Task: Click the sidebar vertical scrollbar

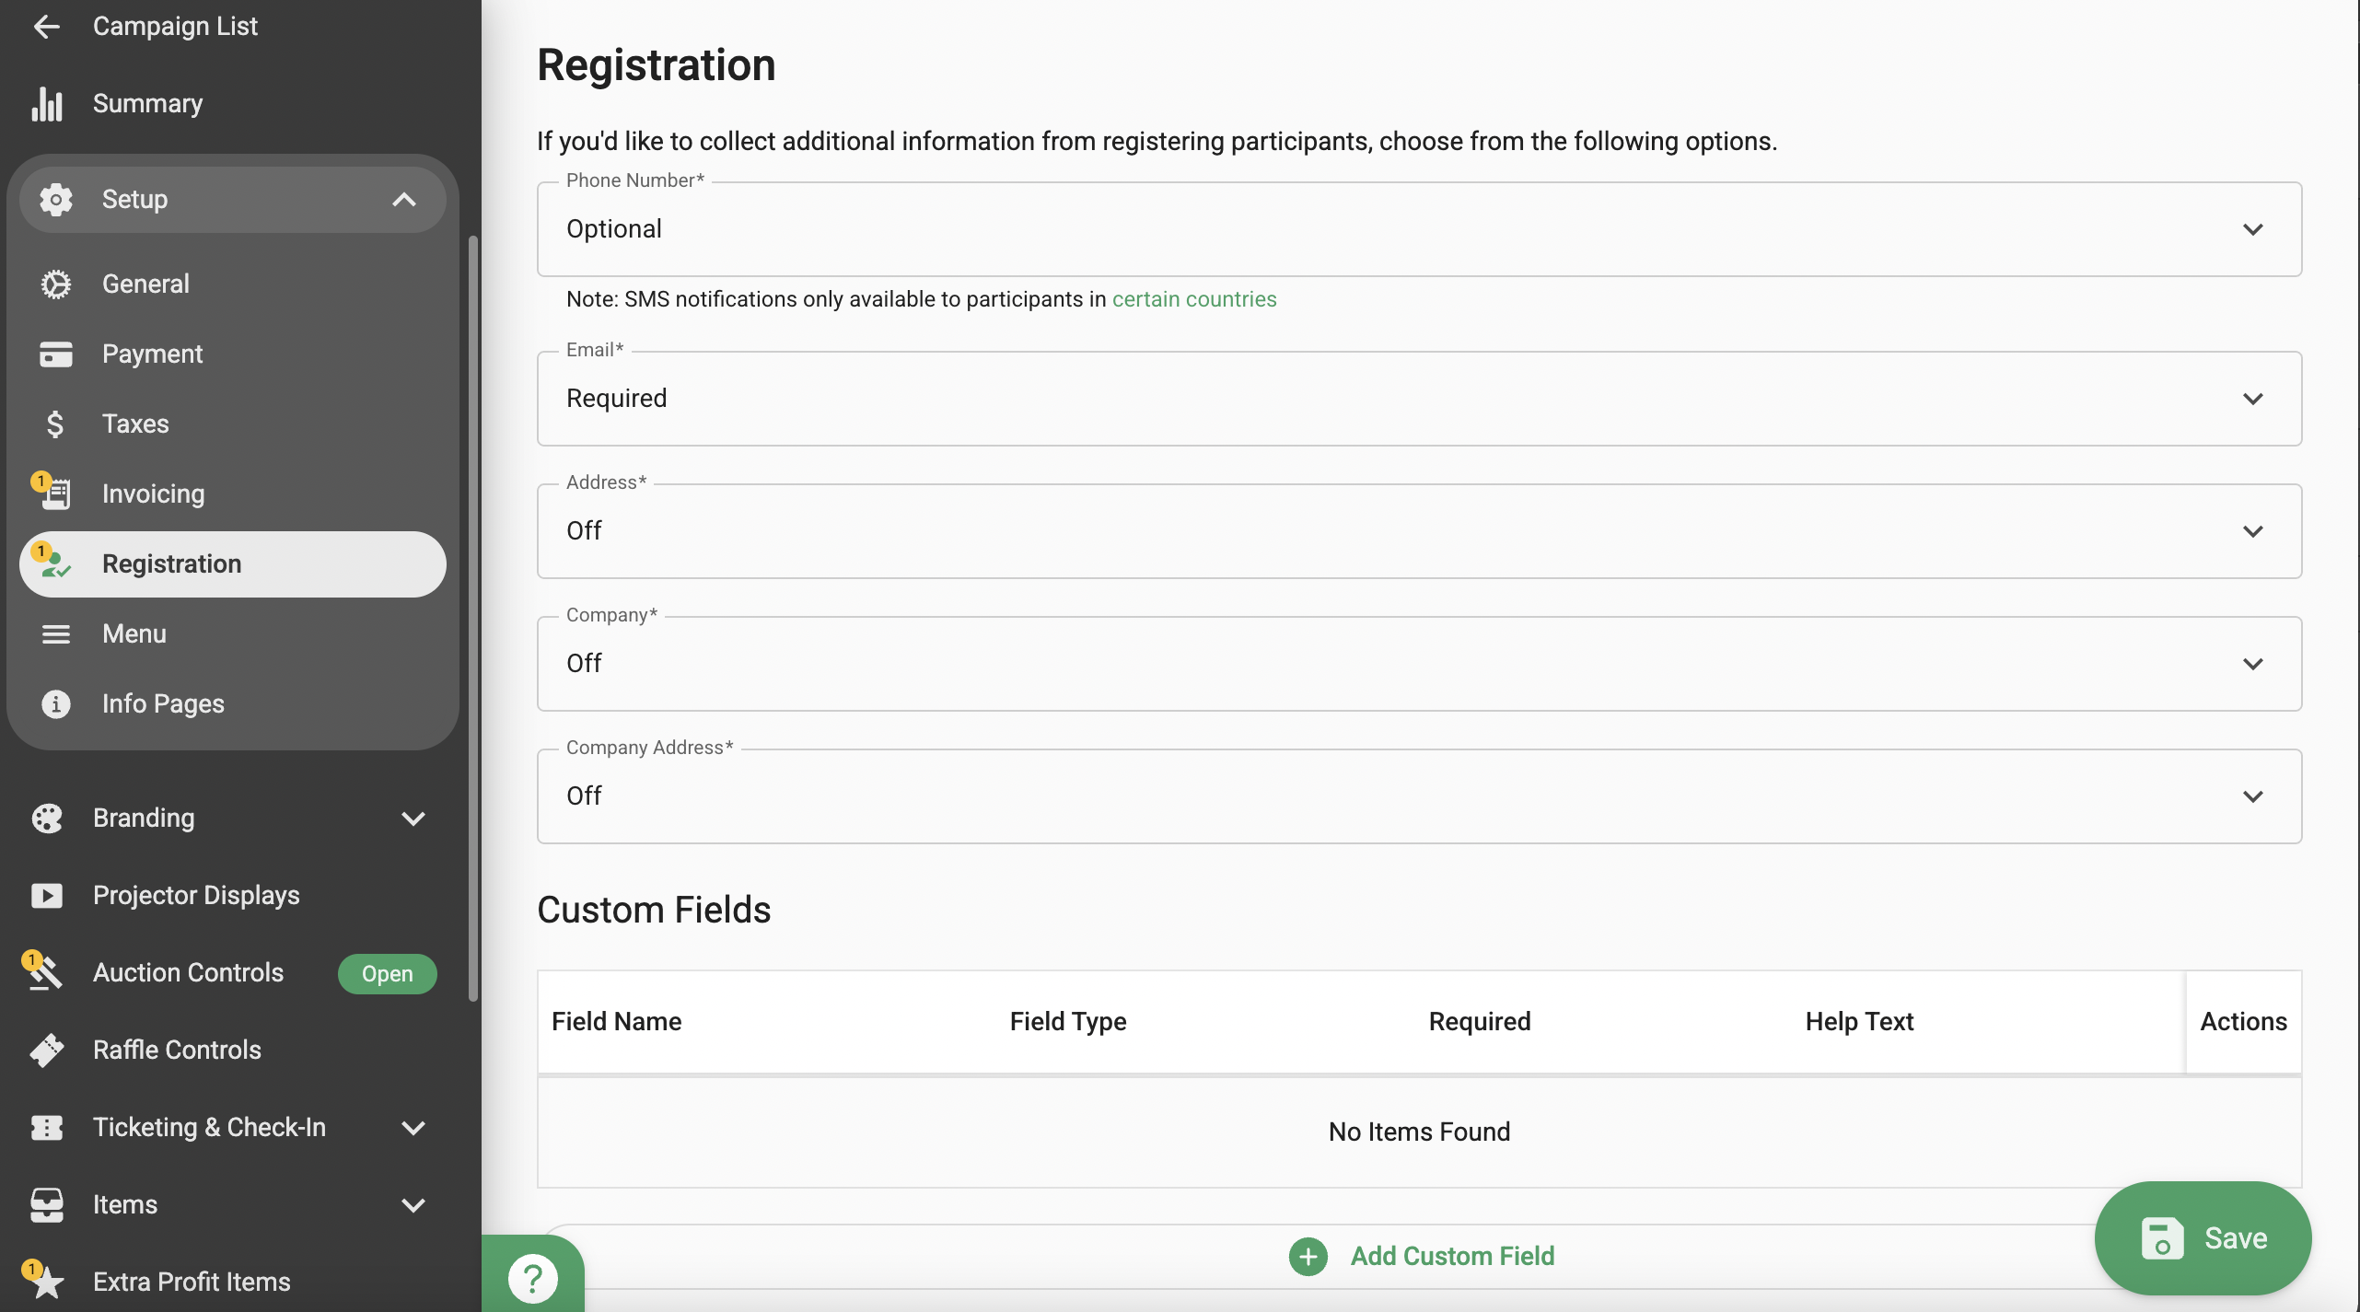Action: pos(473,617)
